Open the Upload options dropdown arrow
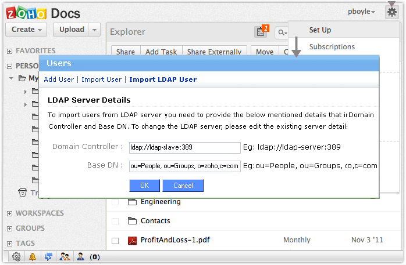The image size is (406, 265). click(x=94, y=30)
